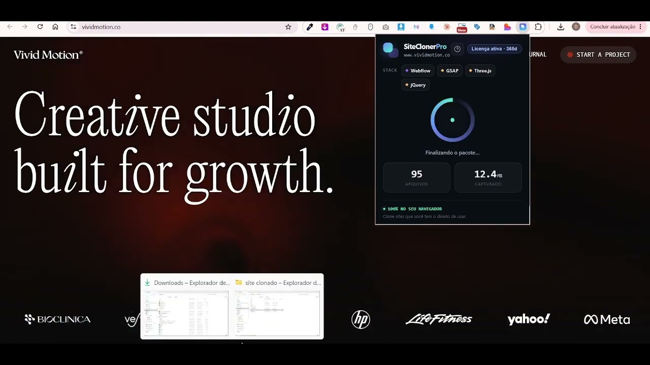Bookmark this page with the star icon
Screen dimensions: 650x365
pyautogui.click(x=288, y=27)
